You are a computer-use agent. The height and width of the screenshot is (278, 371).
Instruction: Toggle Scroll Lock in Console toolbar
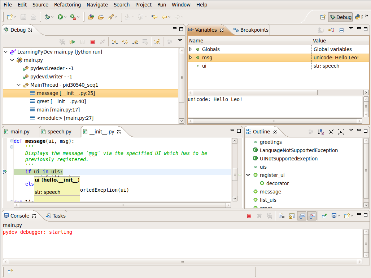pyautogui.click(x=292, y=216)
